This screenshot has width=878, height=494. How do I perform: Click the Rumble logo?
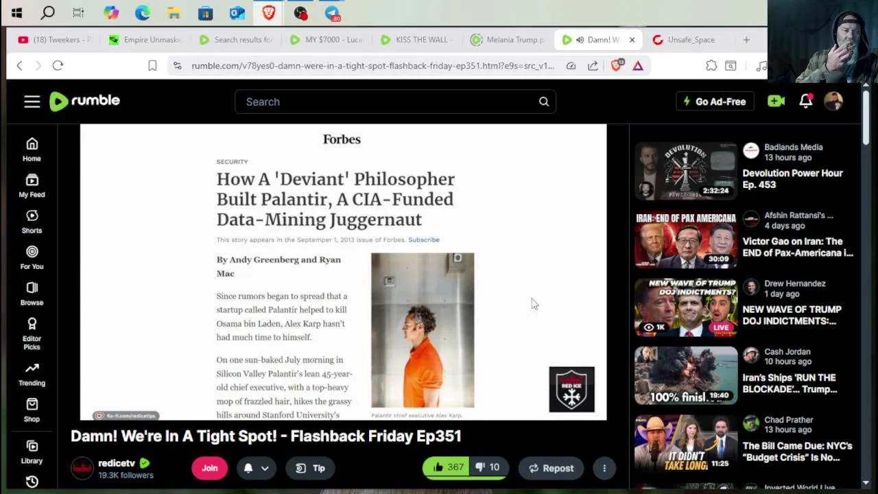[84, 101]
